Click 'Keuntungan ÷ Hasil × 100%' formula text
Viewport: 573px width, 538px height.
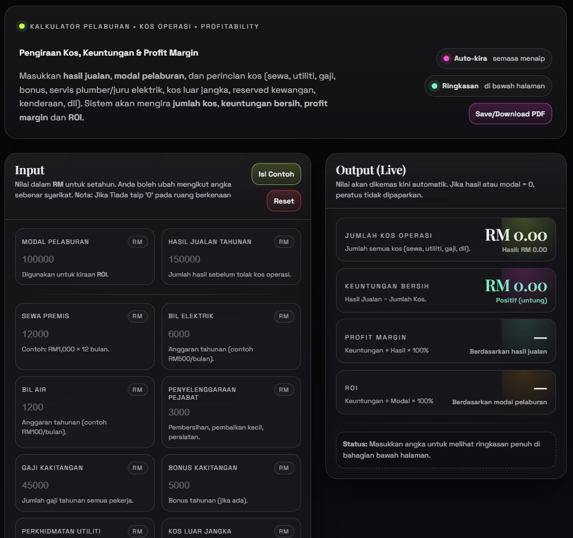[387, 350]
